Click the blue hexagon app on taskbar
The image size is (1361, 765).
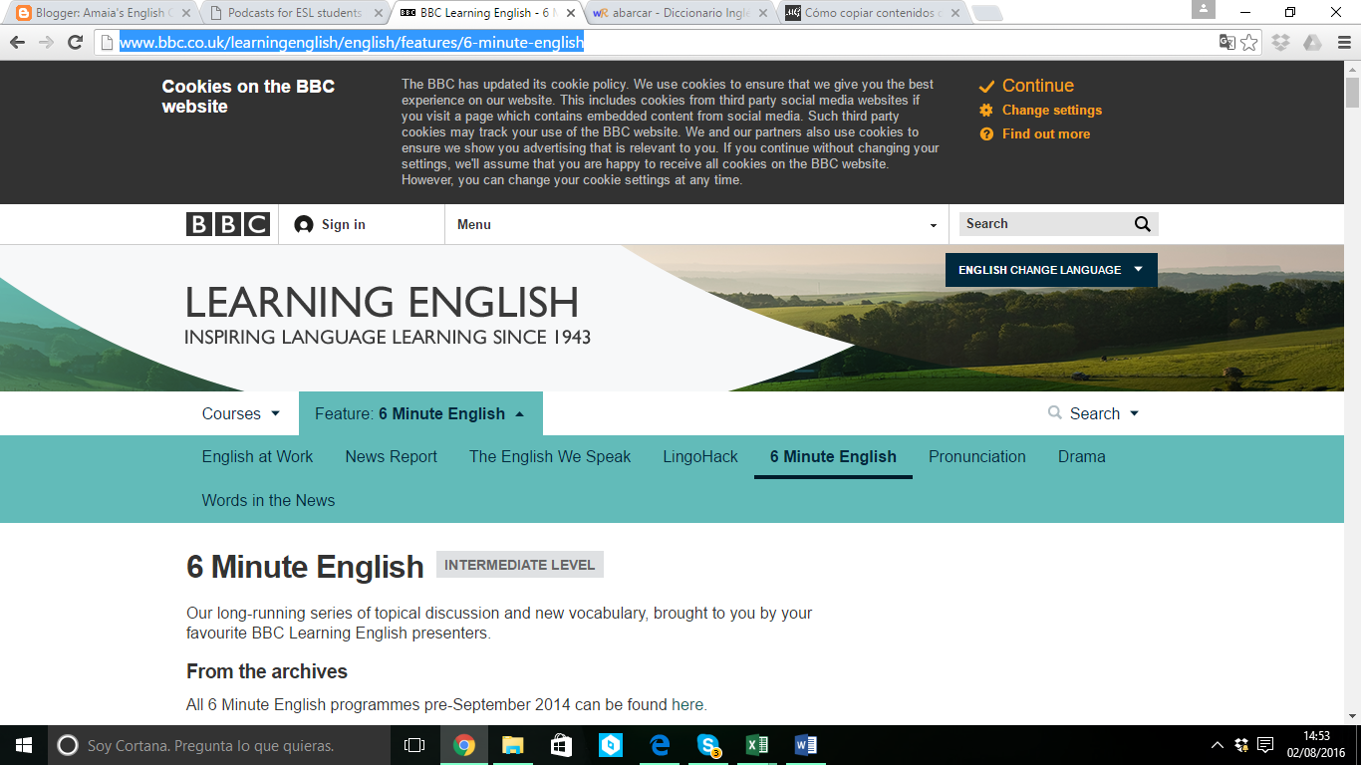pyautogui.click(x=611, y=745)
